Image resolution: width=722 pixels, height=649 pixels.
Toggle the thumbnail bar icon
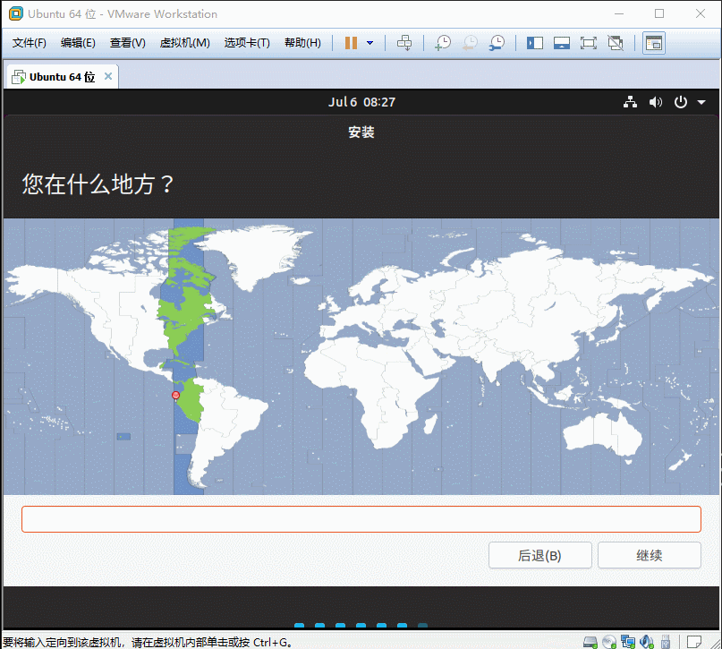[562, 43]
